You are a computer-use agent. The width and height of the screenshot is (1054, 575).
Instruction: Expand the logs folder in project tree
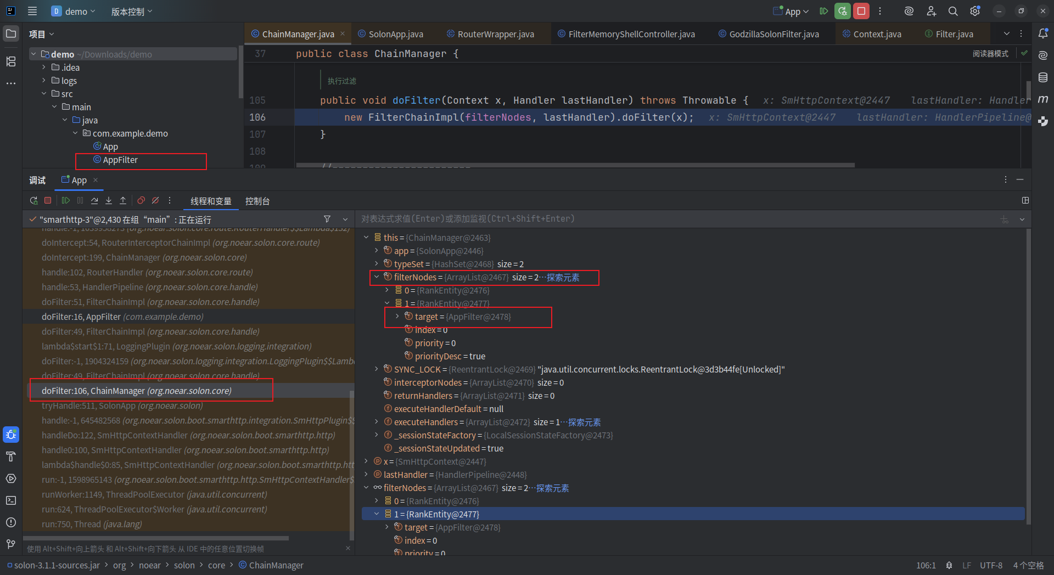(x=44, y=81)
